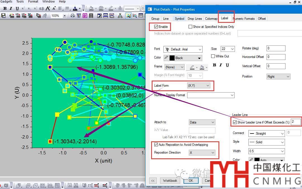302x189 pixels.
Task: Tick the White Out checkbox
Action: click(x=213, y=56)
